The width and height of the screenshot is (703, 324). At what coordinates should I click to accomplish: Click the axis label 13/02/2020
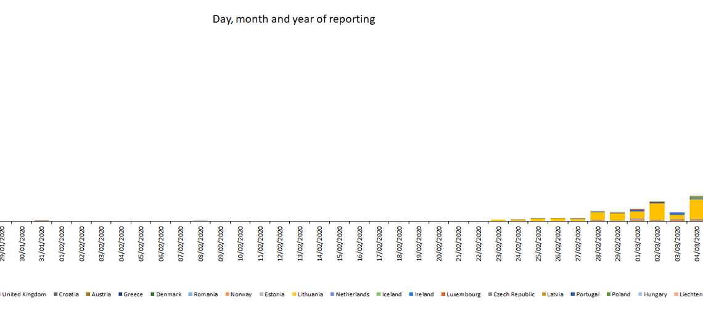point(300,244)
